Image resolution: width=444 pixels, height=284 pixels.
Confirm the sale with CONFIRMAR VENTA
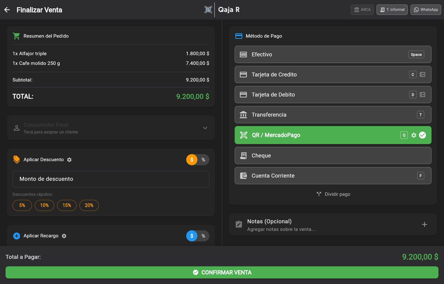[222, 272]
